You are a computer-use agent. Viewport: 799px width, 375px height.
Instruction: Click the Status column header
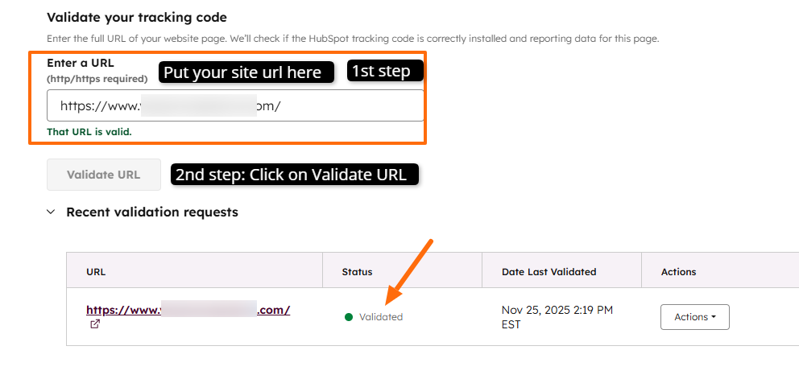point(357,272)
